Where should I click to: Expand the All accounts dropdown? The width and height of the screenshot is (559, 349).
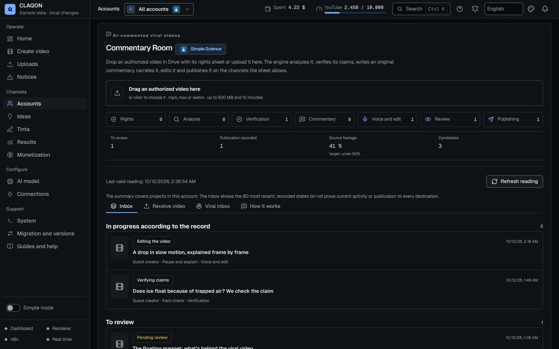(x=159, y=9)
